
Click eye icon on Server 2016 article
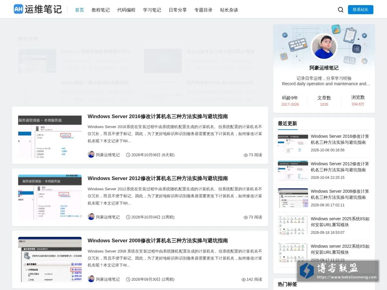coord(246,155)
